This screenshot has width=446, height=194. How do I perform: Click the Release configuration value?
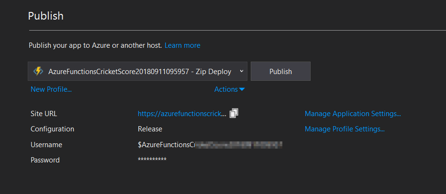pos(150,129)
